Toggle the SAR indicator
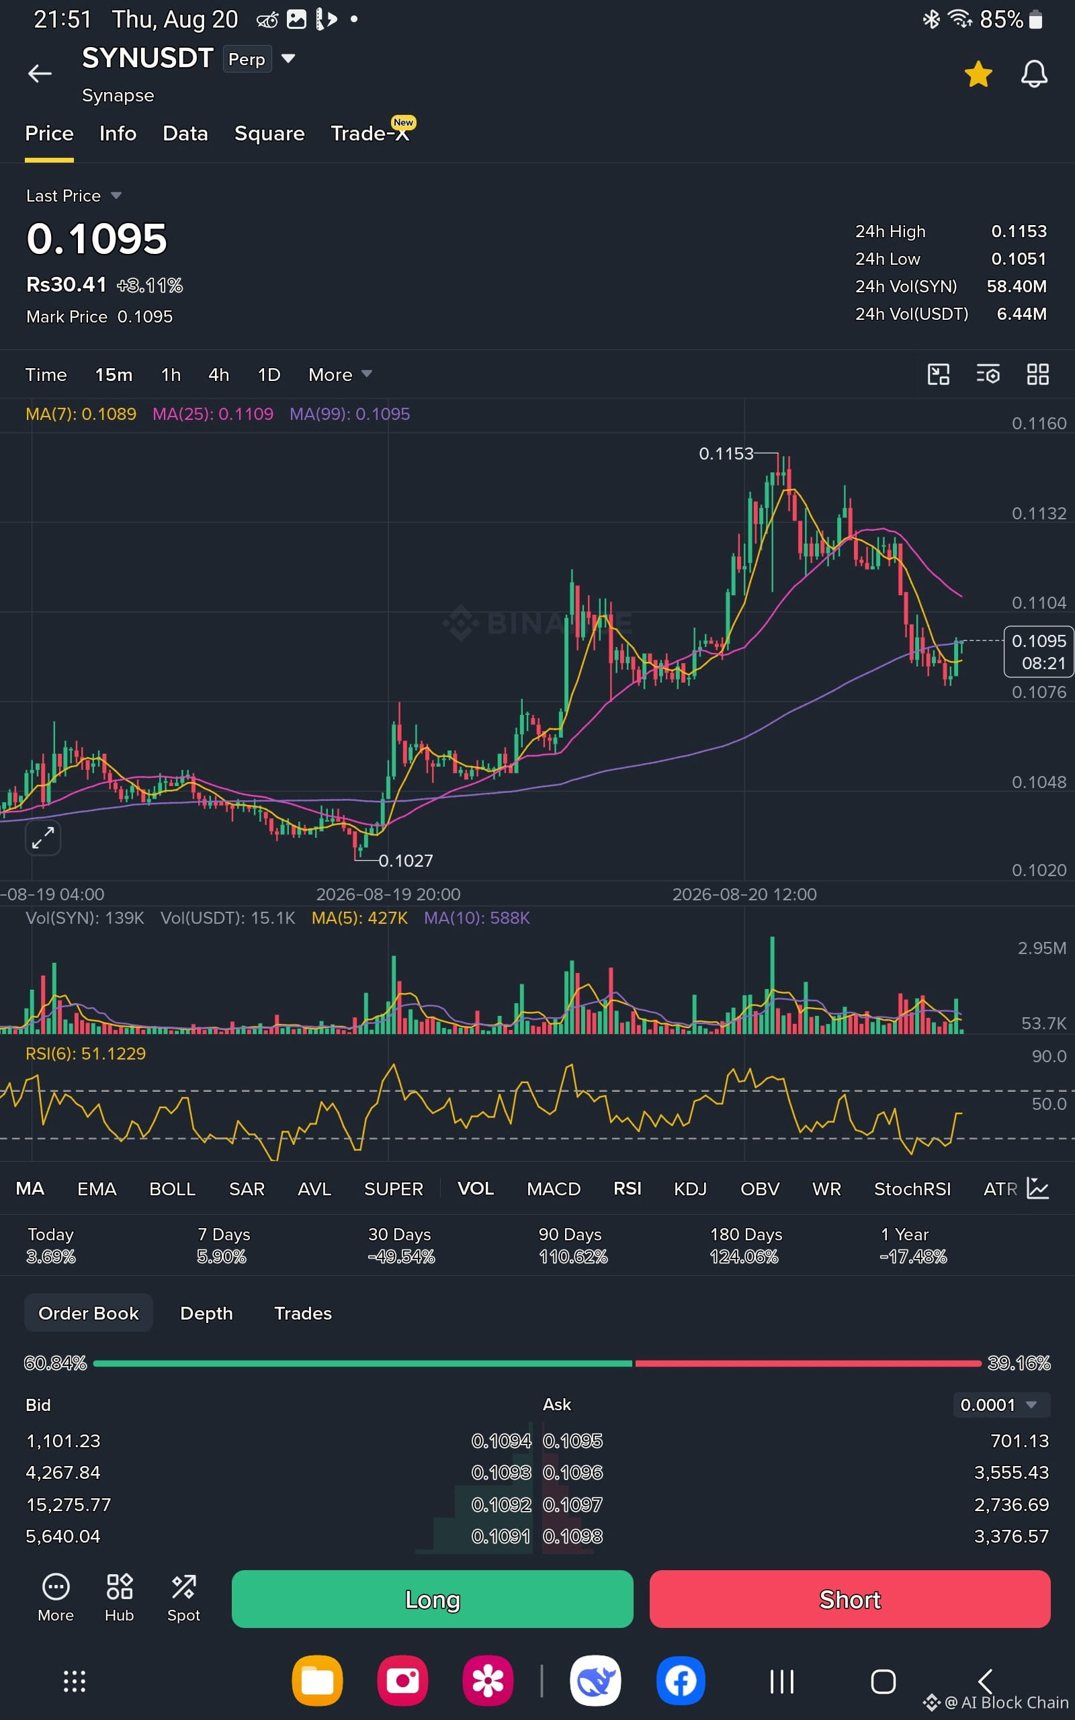1075x1720 pixels. click(x=247, y=1189)
